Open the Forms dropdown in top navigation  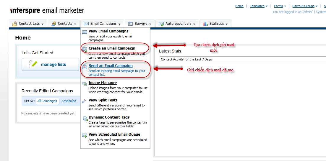tap(280, 6)
